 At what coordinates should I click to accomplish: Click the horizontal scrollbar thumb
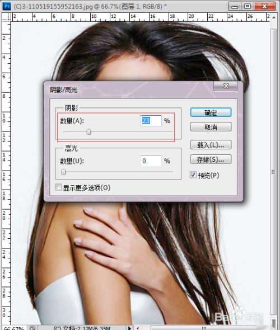point(204,328)
